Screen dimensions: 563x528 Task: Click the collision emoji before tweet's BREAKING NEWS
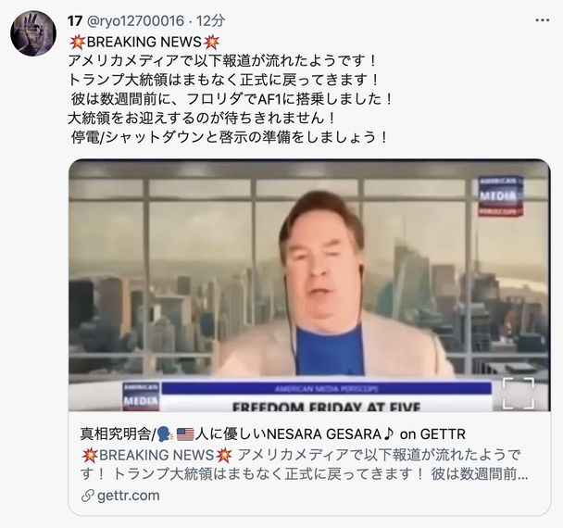(x=77, y=42)
